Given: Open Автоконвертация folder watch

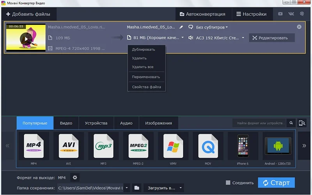Looking at the screenshot, I should 203,14.
